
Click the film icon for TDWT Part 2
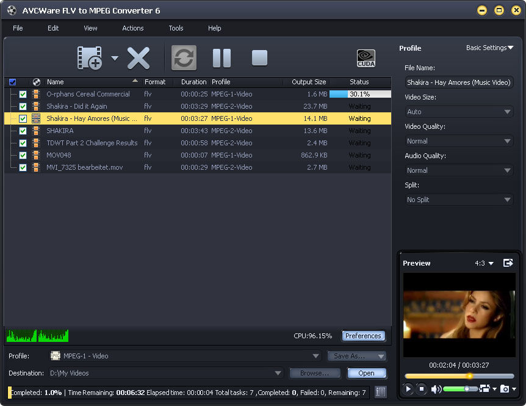click(x=36, y=143)
